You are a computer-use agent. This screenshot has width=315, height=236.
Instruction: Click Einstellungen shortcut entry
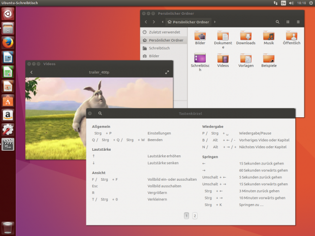point(159,133)
